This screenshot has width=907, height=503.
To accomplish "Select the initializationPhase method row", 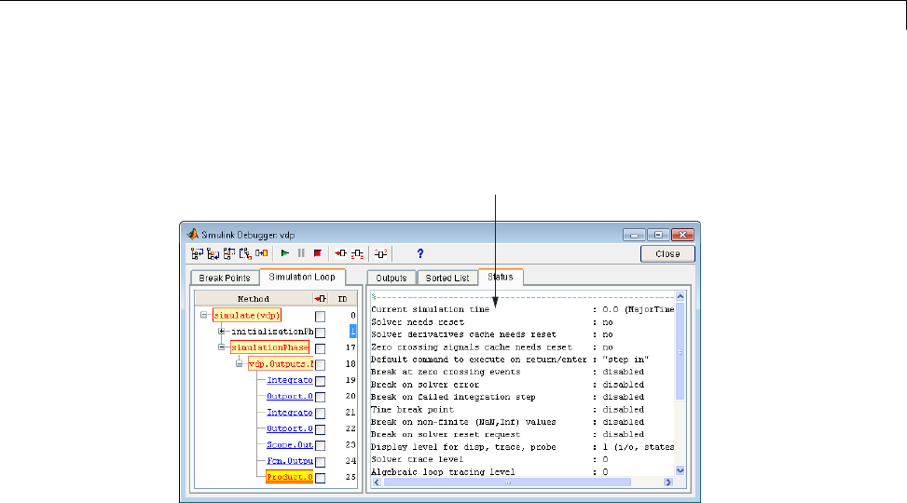I will click(x=272, y=332).
